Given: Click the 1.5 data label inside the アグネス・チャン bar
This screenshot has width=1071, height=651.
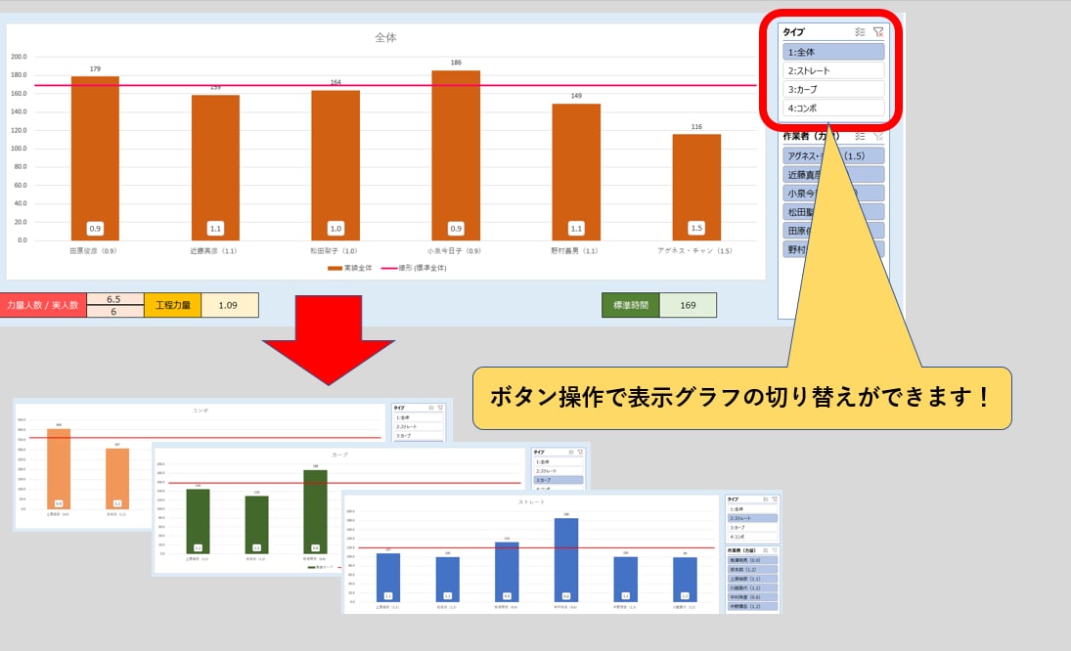Looking at the screenshot, I should (696, 228).
